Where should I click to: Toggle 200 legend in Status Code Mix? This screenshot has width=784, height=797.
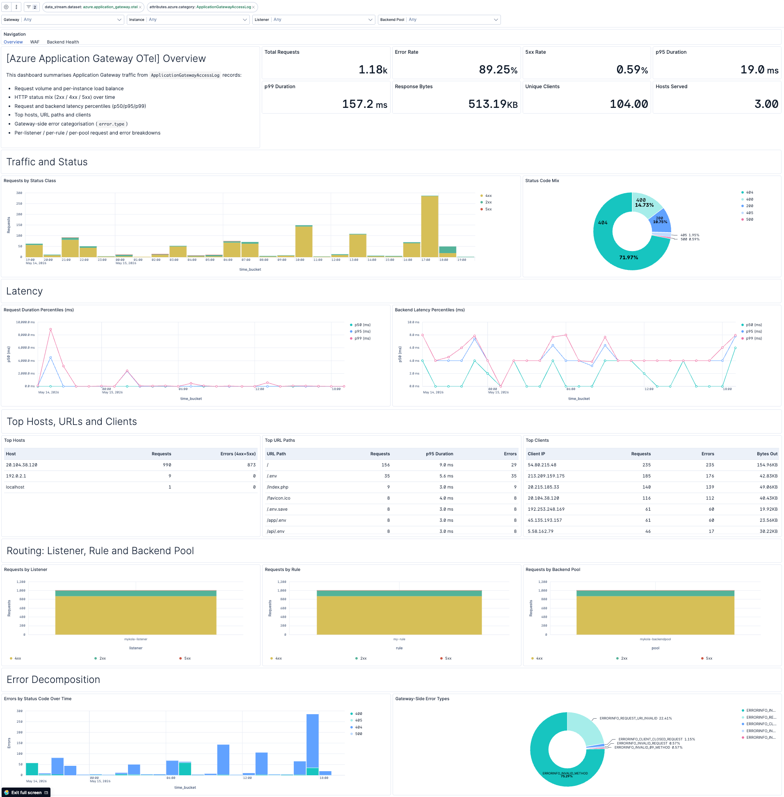click(747, 206)
